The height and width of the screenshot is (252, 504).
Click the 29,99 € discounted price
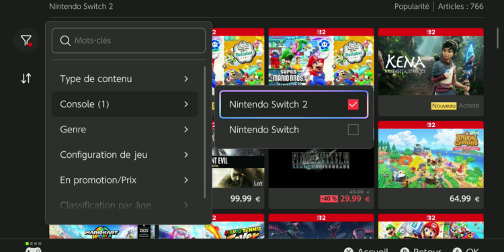pos(355,199)
